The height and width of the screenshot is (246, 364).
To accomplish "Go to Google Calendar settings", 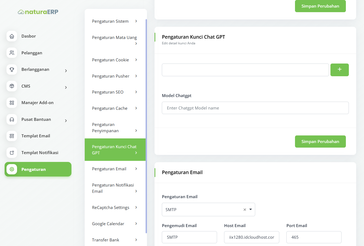I will [115, 224].
